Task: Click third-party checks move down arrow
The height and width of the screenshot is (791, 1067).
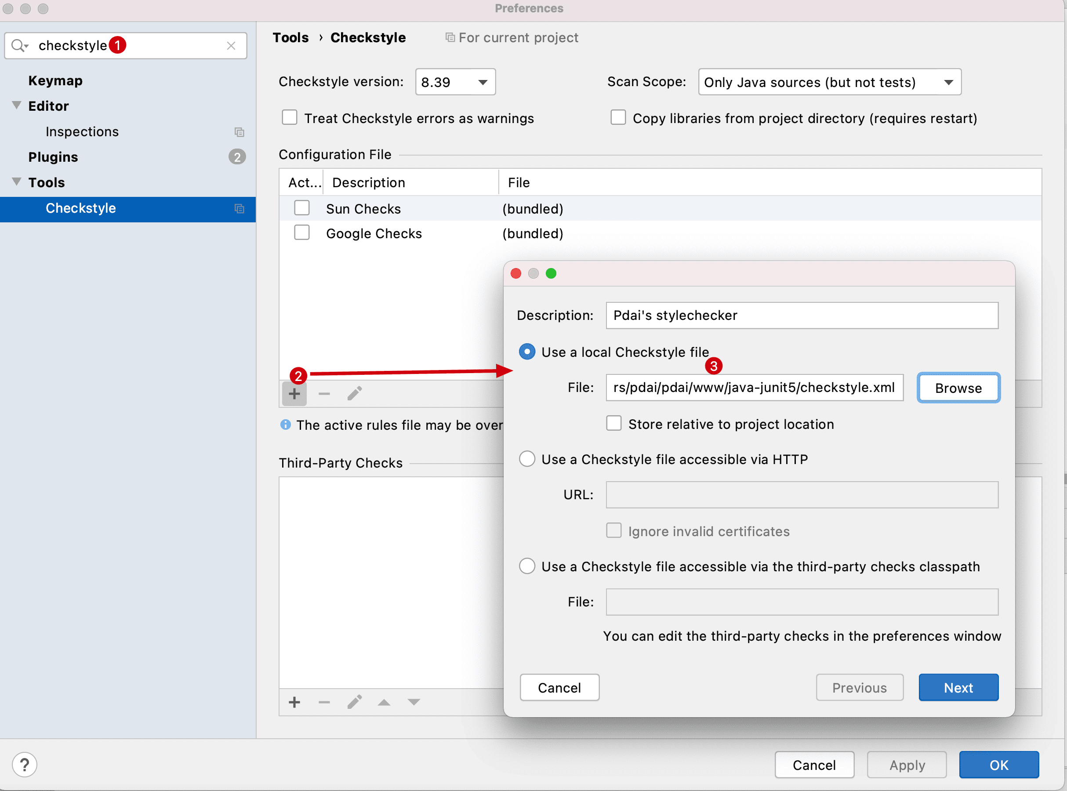Action: (414, 702)
